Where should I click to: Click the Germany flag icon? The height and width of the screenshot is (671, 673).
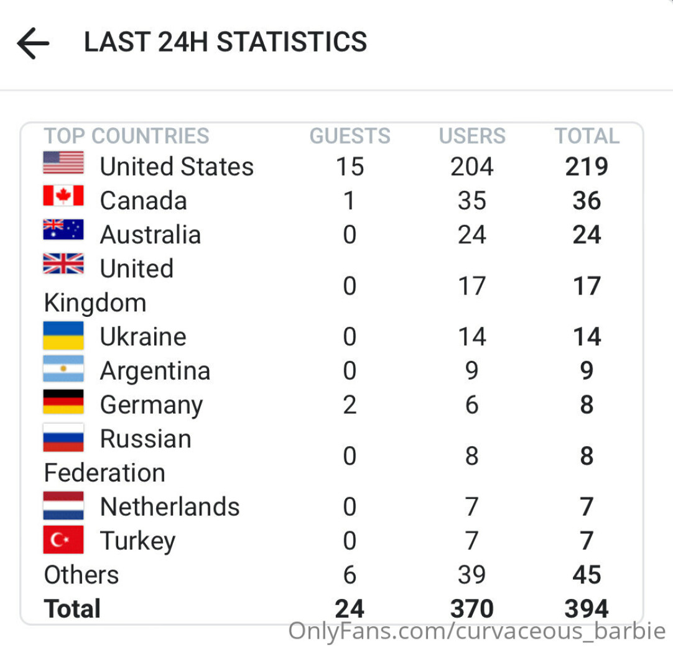point(63,403)
